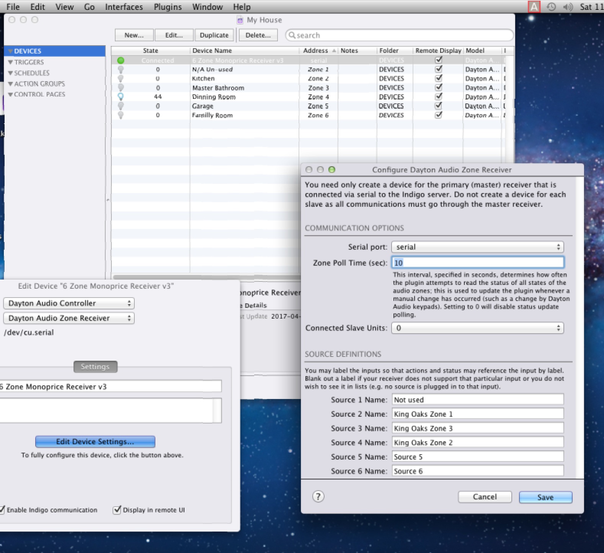
Task: Click the bulb icon for Garage row
Action: coord(121,106)
